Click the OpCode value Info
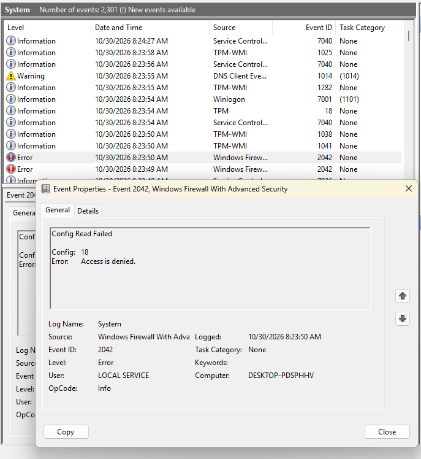 click(104, 388)
